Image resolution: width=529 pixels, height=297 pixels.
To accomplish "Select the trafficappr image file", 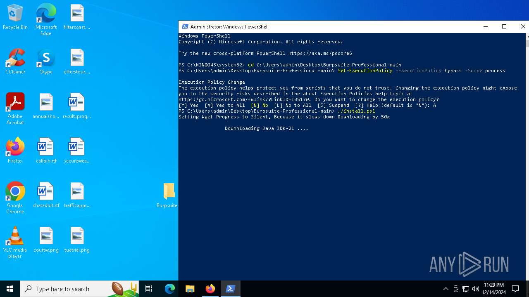I will (x=77, y=196).
